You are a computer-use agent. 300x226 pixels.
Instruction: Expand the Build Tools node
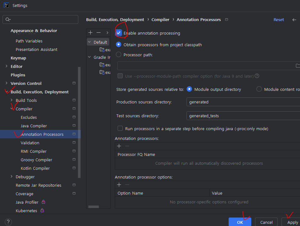(x=12, y=100)
